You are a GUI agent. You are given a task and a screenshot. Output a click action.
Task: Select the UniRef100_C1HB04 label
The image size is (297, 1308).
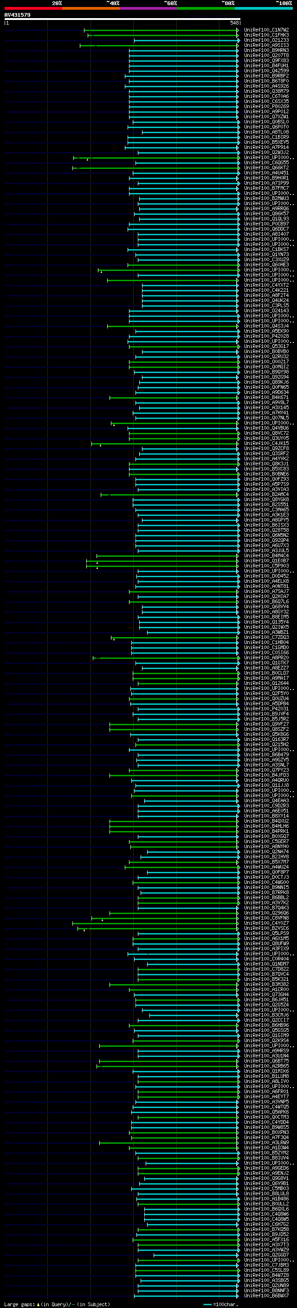pyautogui.click(x=266, y=642)
